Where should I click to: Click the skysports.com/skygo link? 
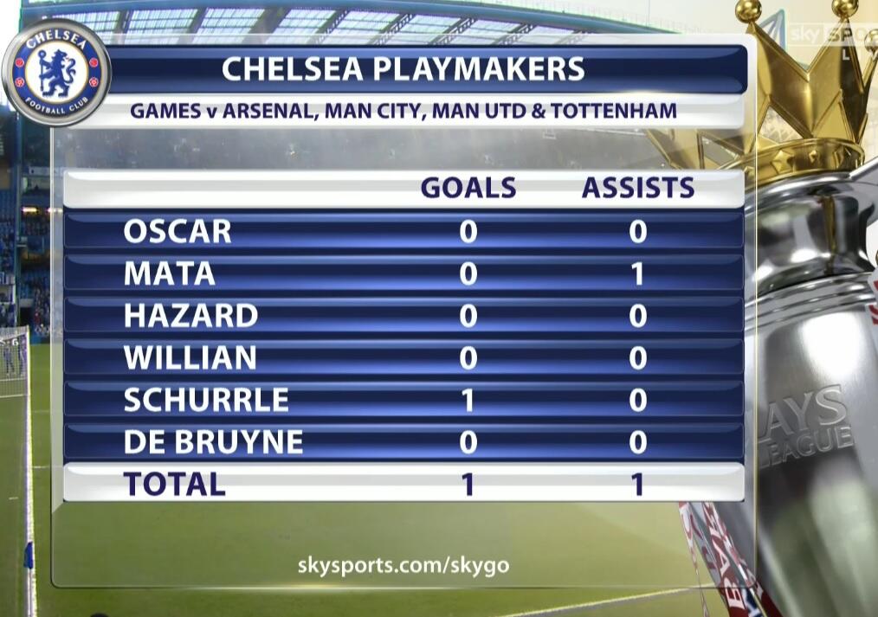(x=403, y=566)
